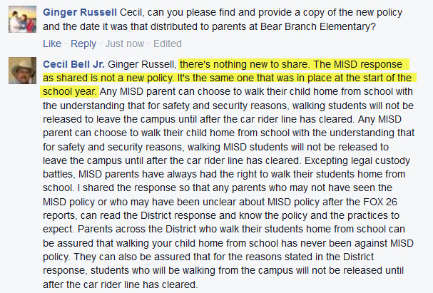Open Ginger Russell's profile picture thumbnail
Viewport: 433px width, 293px height.
[x=22, y=19]
